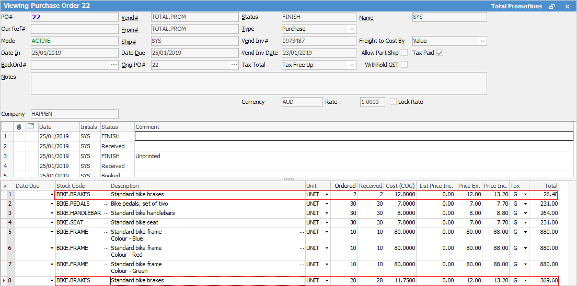Enable the Withhold GST checkbox
This screenshot has width=577, height=286.
pos(404,65)
